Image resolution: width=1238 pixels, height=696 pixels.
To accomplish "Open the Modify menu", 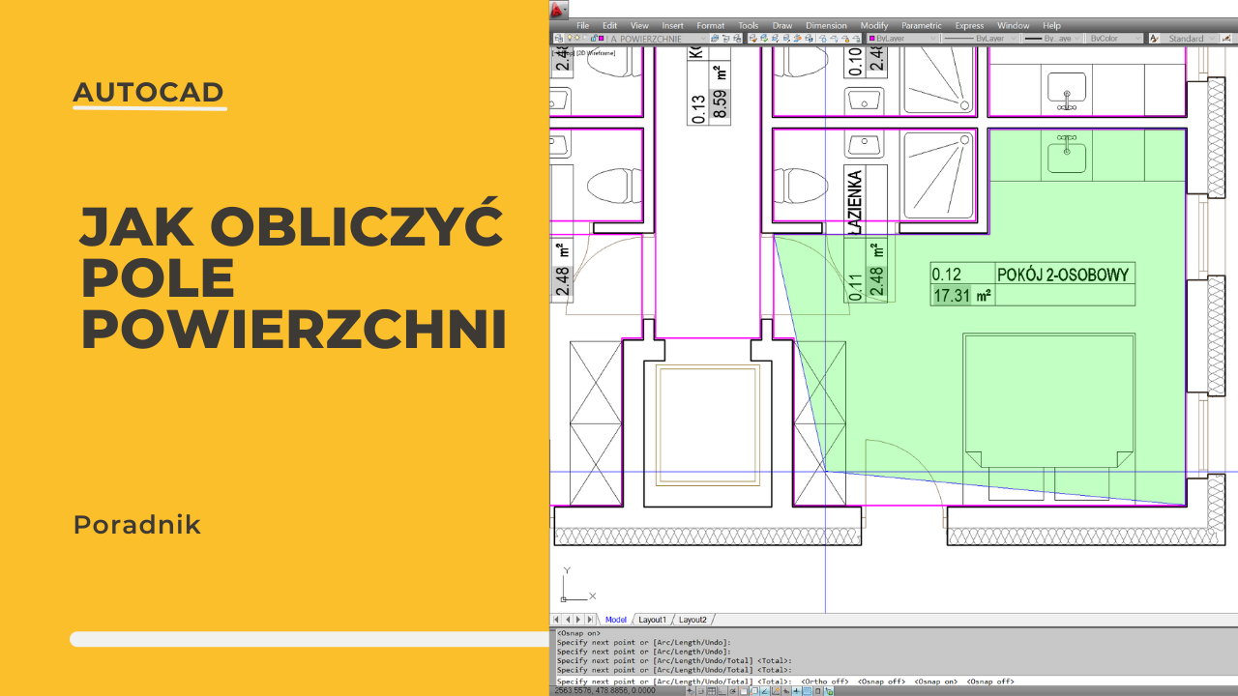I will pos(873,25).
